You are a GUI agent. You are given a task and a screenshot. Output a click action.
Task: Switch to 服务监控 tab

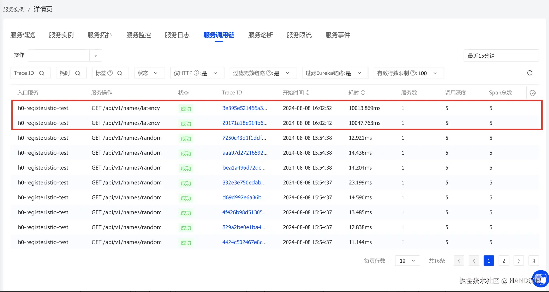click(x=138, y=35)
